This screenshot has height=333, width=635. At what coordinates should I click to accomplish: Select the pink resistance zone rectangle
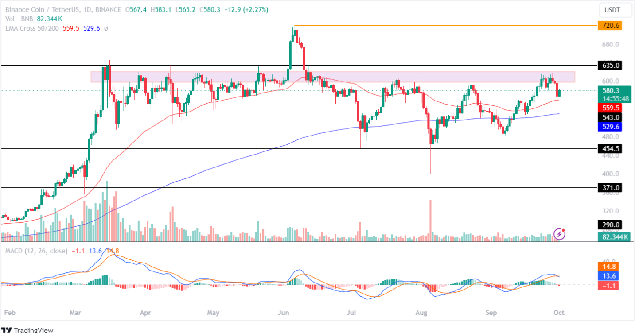tap(333, 77)
